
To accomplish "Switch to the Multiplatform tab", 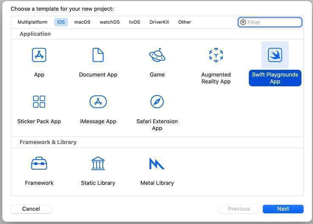I will (32, 22).
